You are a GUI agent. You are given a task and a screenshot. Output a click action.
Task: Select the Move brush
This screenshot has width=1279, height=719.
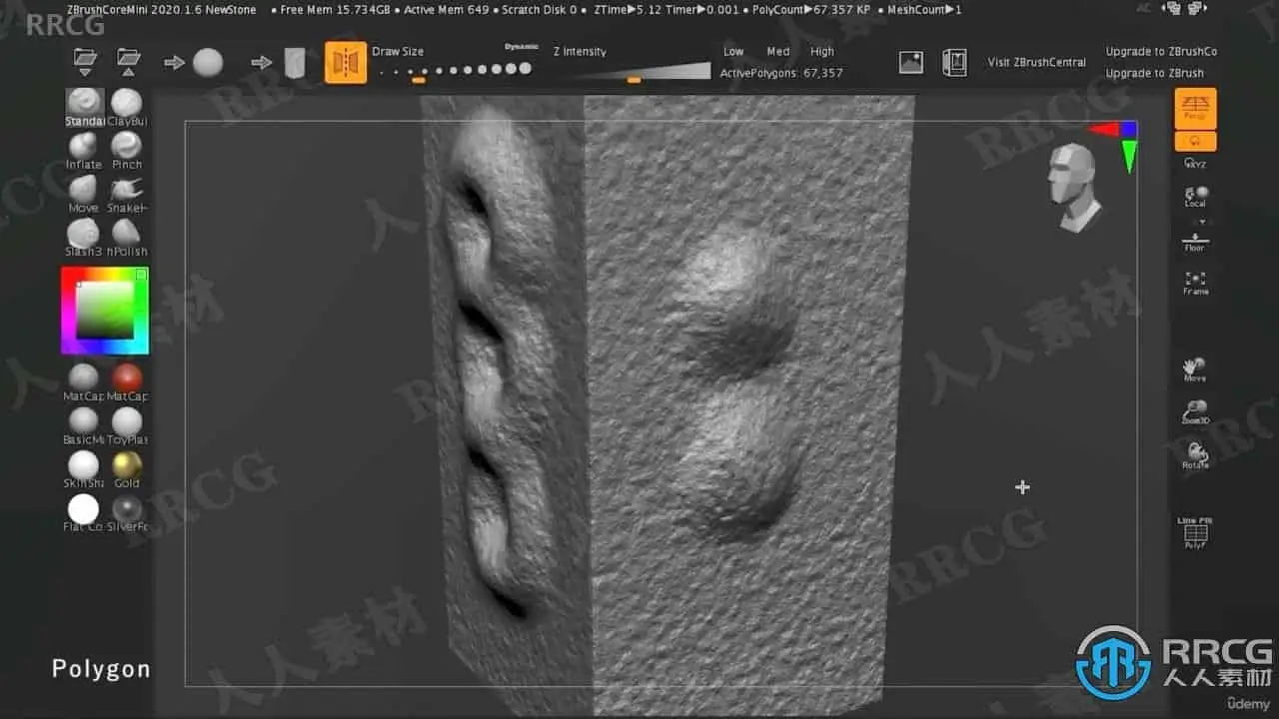[x=84, y=194]
